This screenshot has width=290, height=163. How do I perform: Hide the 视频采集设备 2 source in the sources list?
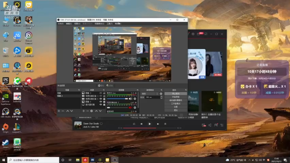pyautogui.click(x=101, y=99)
